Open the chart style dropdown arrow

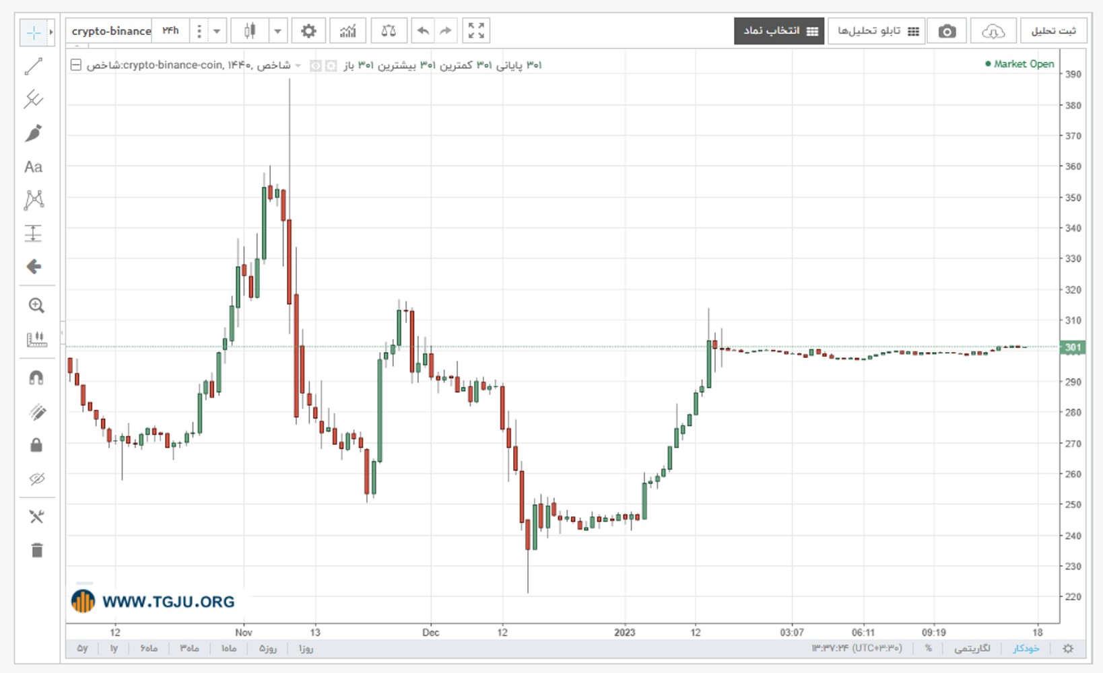[277, 31]
